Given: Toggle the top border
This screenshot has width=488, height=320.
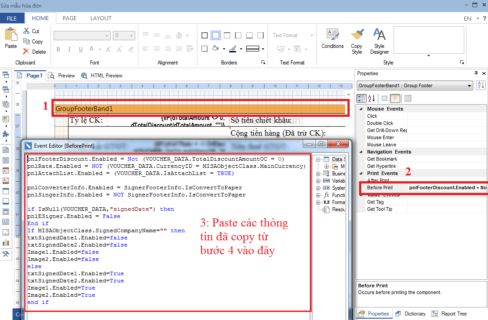Looking at the screenshot, I should [x=227, y=35].
